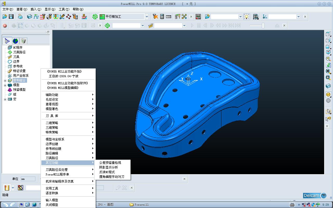Open the 工具 menu

pyautogui.click(x=64, y=9)
